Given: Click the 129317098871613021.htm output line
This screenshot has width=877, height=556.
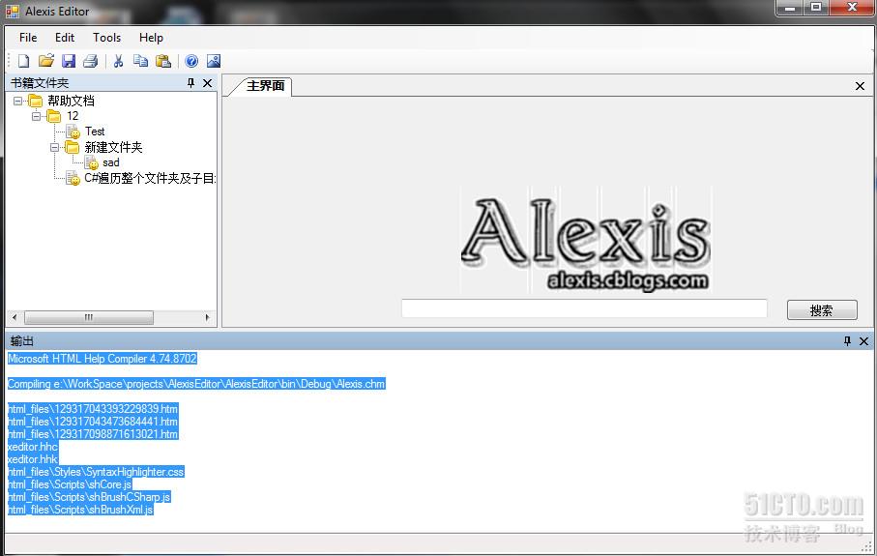Looking at the screenshot, I should [x=92, y=434].
